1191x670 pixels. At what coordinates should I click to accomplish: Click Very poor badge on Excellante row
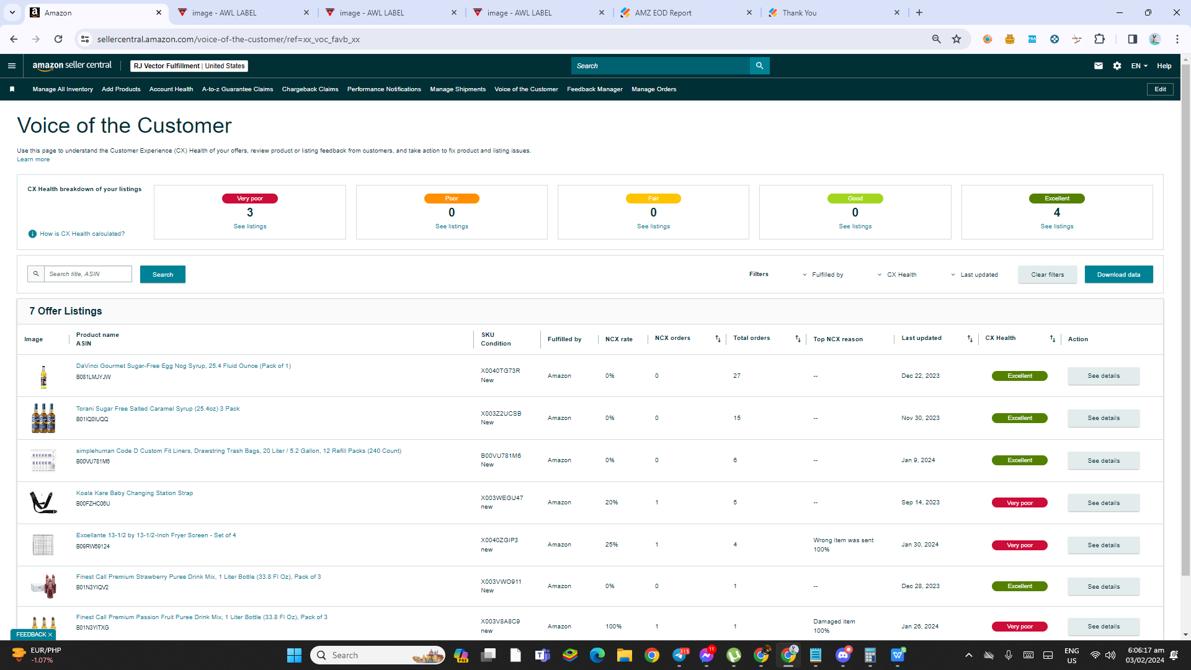point(1020,545)
